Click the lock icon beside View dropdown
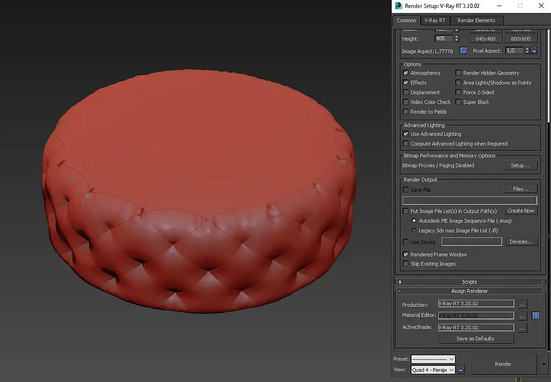The width and height of the screenshot is (551, 382). 460,370
